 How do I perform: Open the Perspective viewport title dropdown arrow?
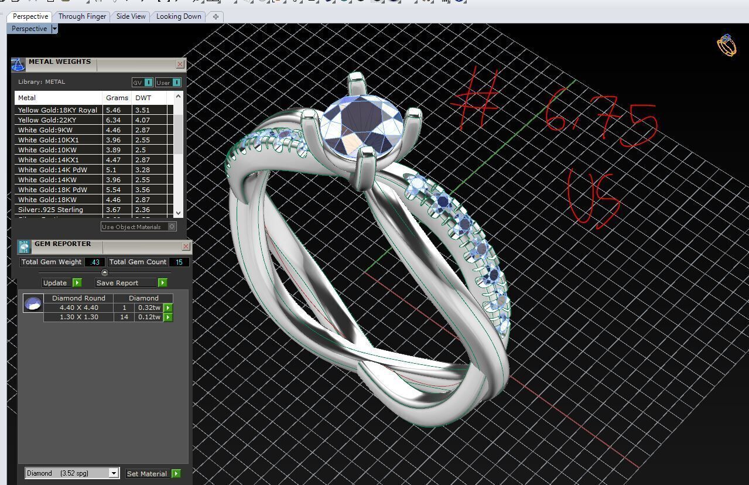pyautogui.click(x=54, y=29)
